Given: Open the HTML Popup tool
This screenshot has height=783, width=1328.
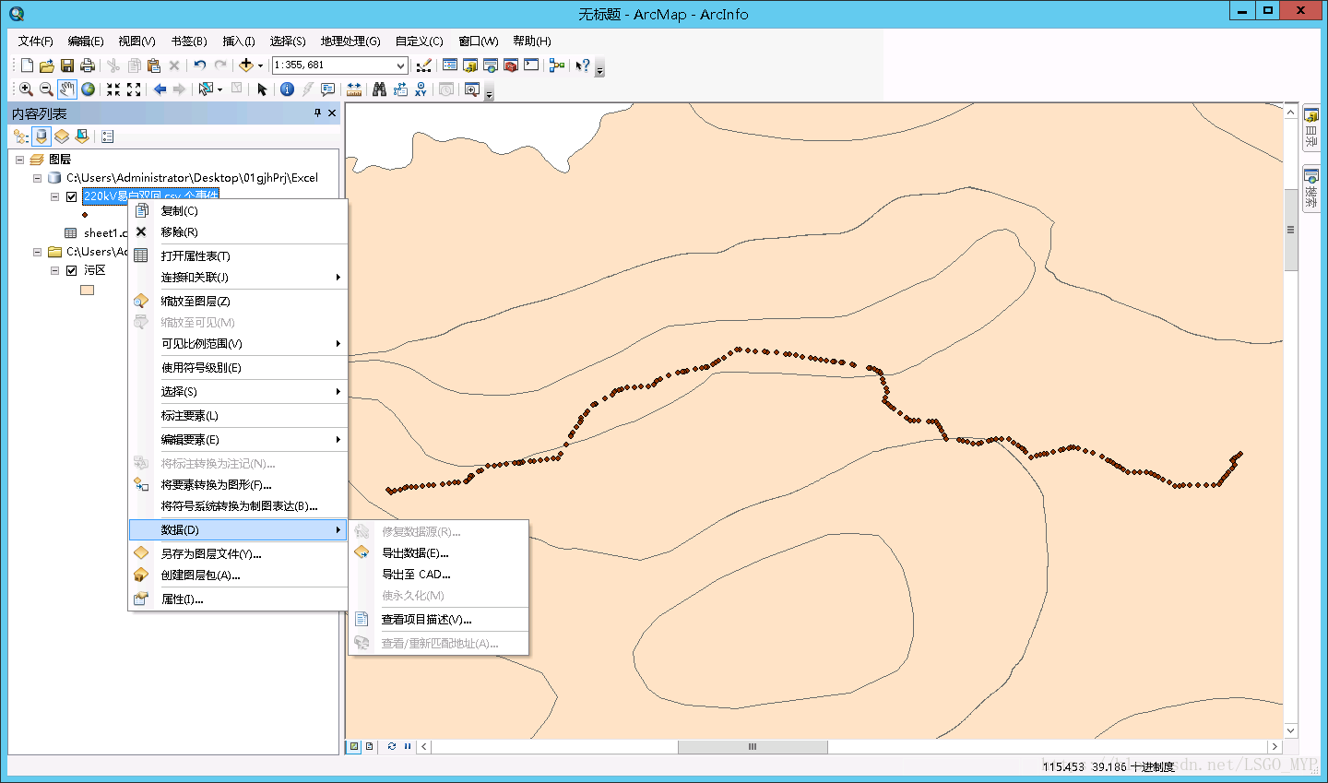Looking at the screenshot, I should tap(327, 89).
